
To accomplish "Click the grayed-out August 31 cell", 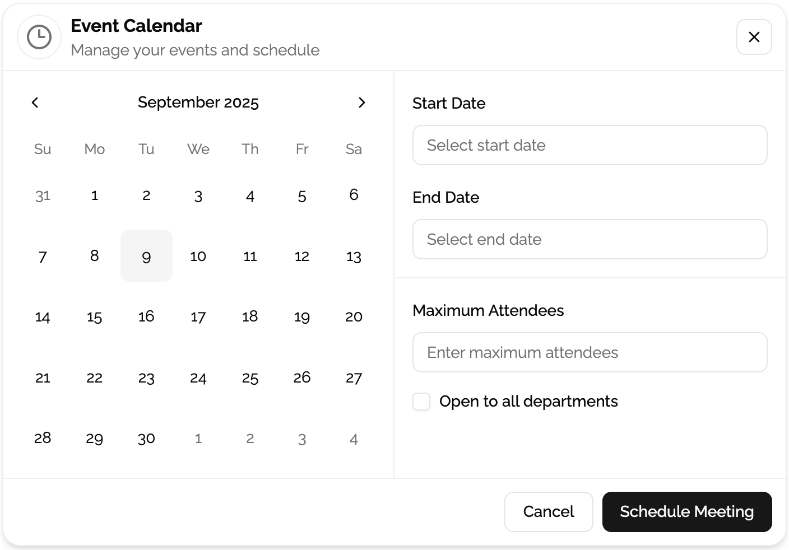I will pyautogui.click(x=42, y=195).
